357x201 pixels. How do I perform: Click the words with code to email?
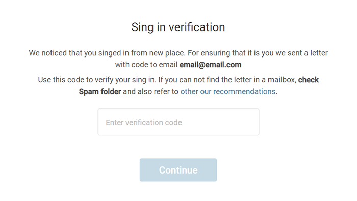coord(146,65)
